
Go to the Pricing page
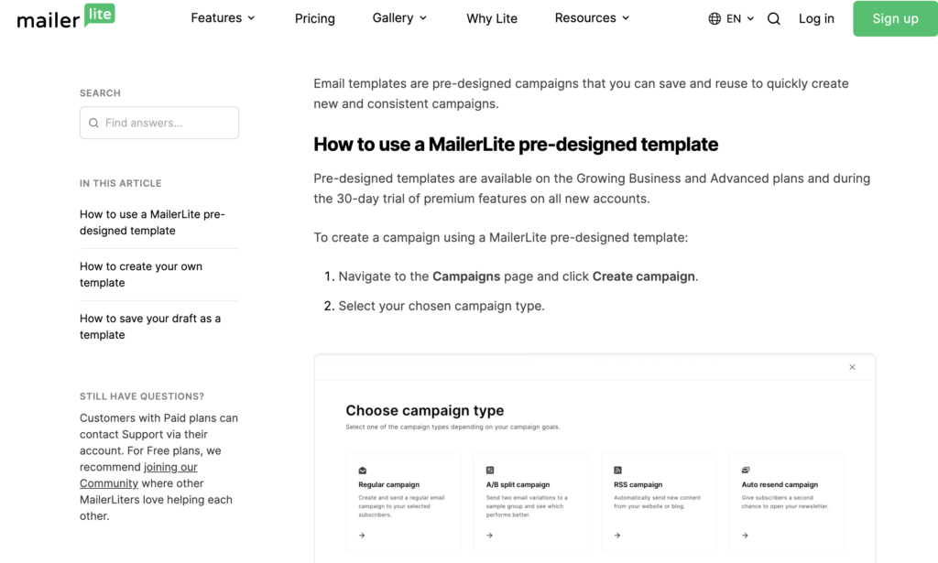click(x=315, y=18)
